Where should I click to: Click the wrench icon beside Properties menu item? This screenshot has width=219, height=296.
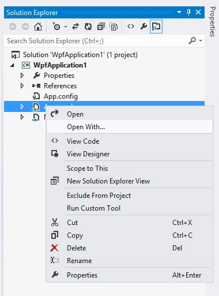55,275
